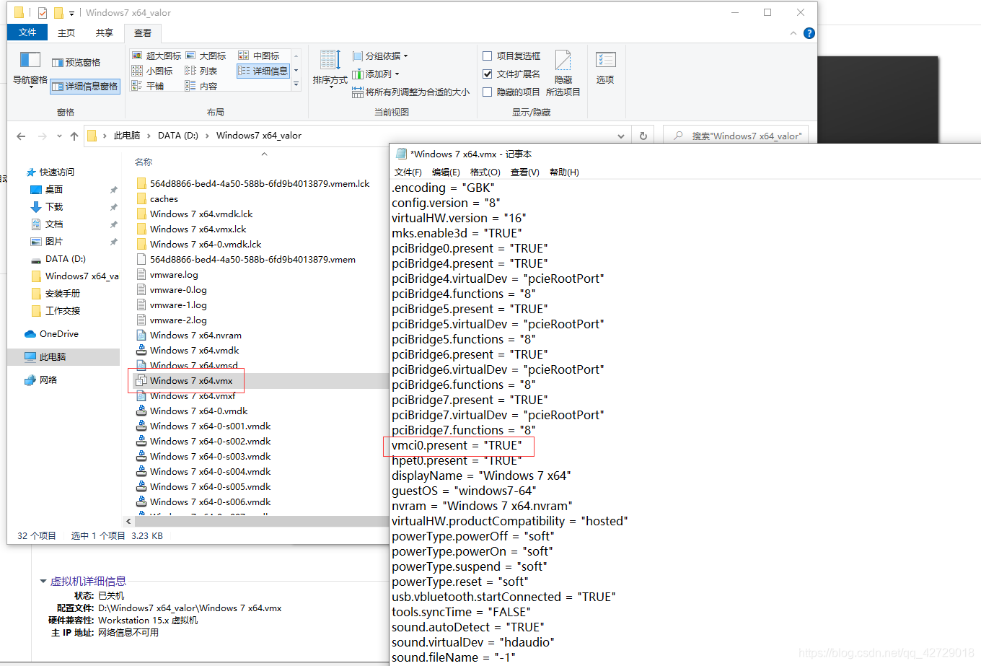Select Tiles layout option
981x666 pixels.
148,86
